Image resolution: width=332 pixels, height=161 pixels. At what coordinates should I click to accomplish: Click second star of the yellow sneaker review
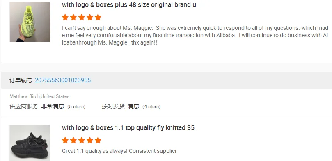point(73,17)
